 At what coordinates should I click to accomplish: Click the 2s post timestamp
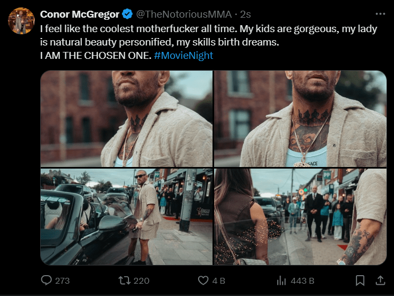tap(245, 14)
